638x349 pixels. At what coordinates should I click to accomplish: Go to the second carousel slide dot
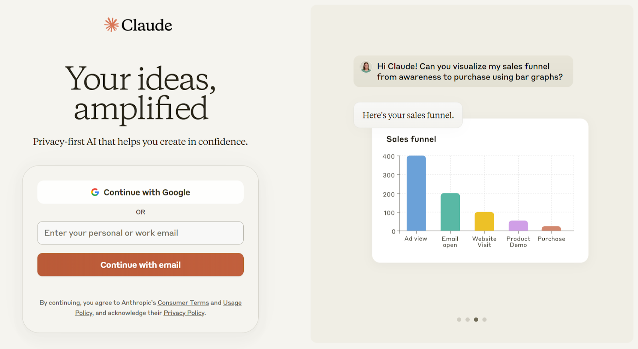(467, 319)
